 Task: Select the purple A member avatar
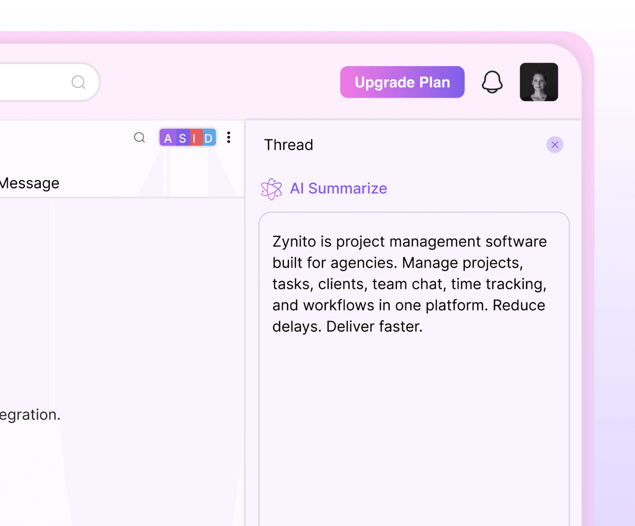pos(168,137)
